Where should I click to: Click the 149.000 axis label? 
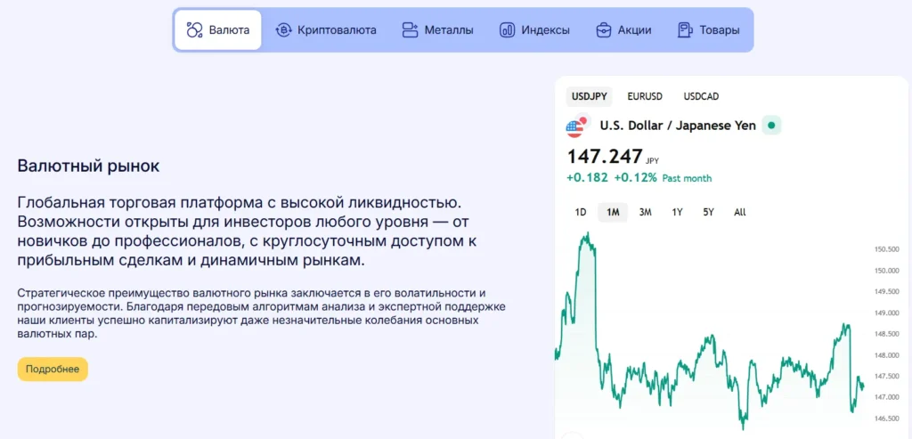pyautogui.click(x=887, y=313)
